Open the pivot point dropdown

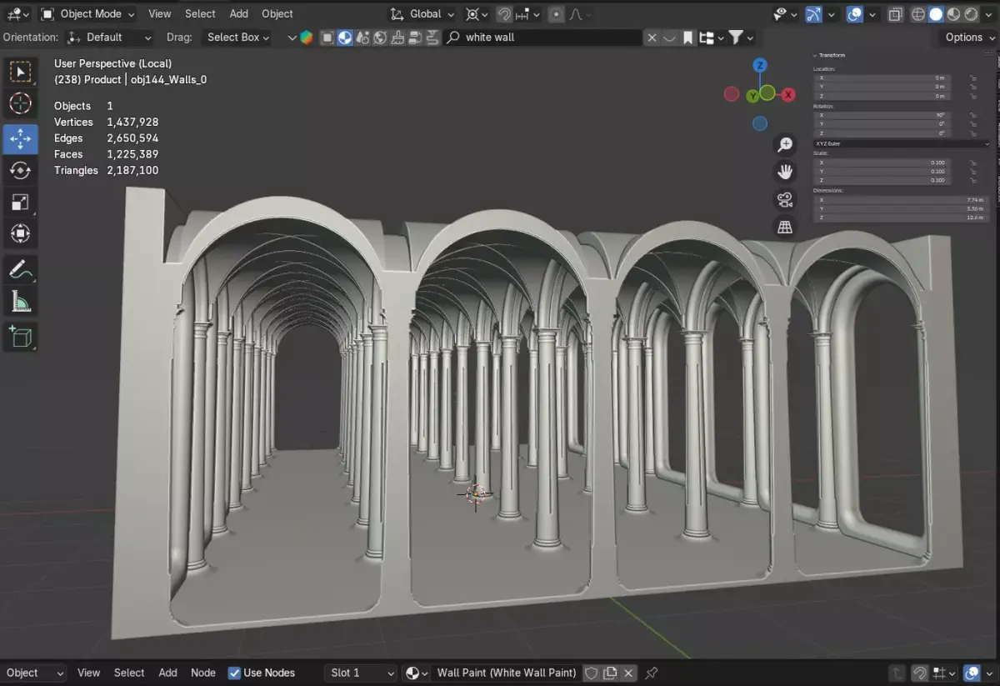click(x=478, y=14)
